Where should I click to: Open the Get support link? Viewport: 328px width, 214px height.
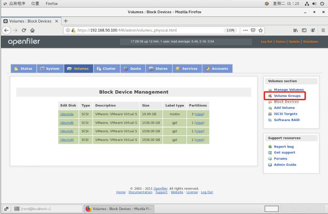coord(285,152)
